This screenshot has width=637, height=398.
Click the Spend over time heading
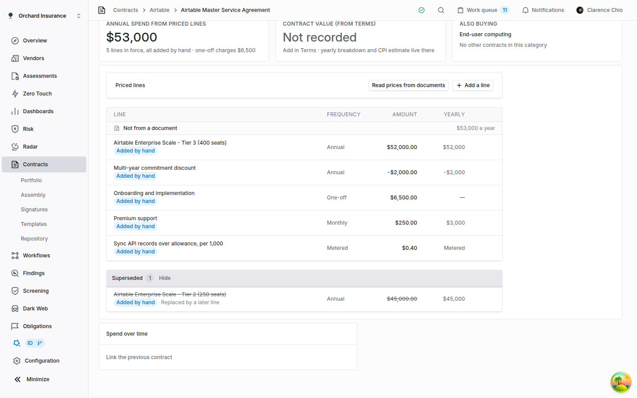127,334
